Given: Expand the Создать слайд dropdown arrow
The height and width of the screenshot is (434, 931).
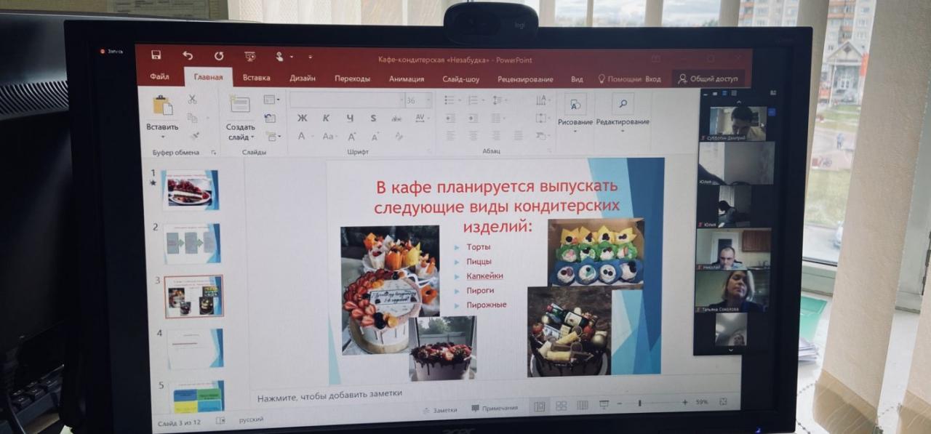Looking at the screenshot, I should pyautogui.click(x=252, y=137).
